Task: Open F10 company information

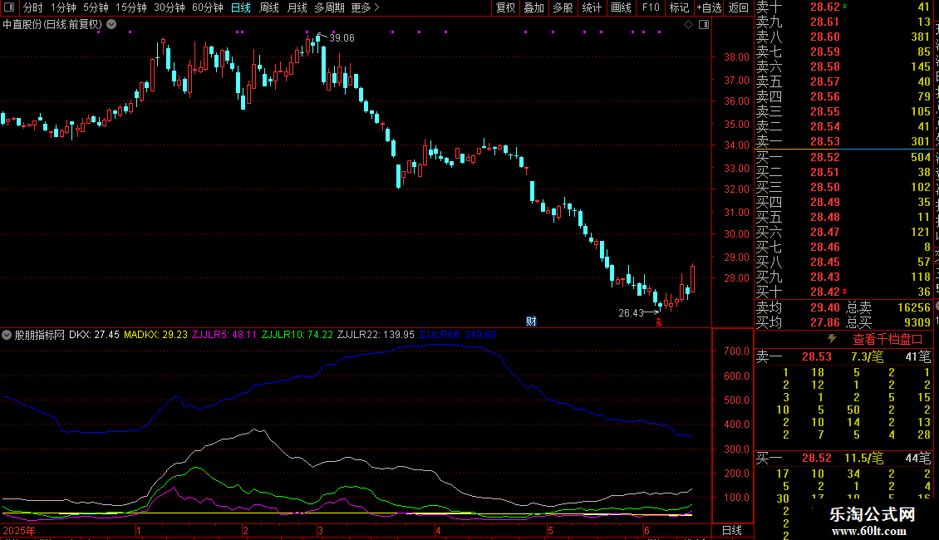Action: (651, 7)
